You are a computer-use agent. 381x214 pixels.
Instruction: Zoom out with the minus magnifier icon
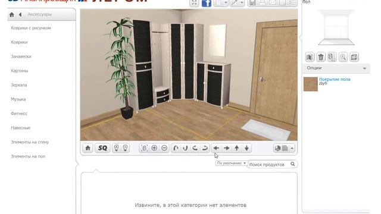pos(164,148)
